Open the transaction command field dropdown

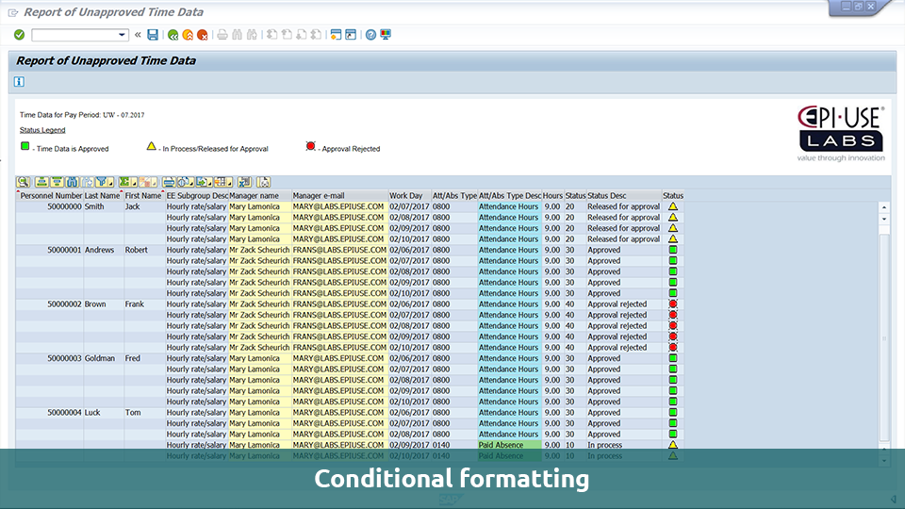coord(123,35)
